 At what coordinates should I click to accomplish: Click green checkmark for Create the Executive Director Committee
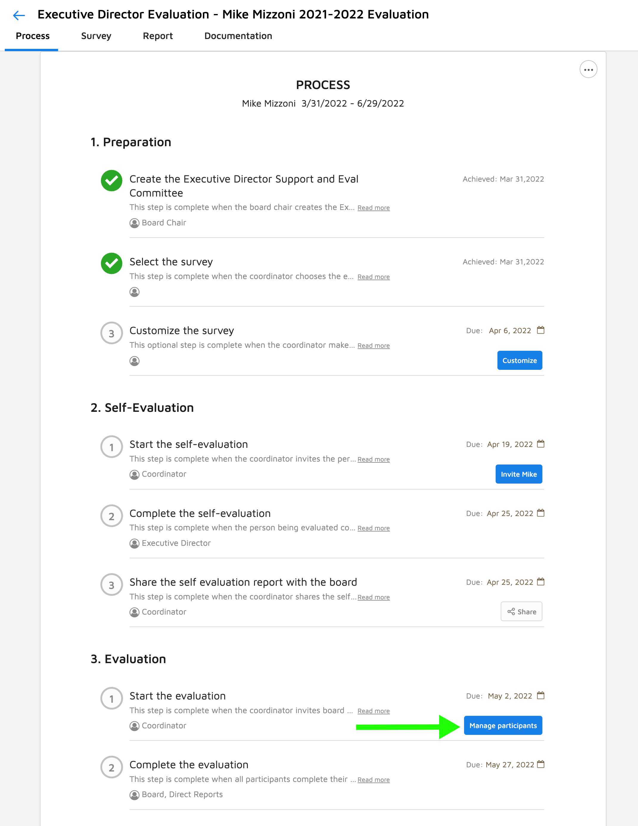(x=111, y=181)
